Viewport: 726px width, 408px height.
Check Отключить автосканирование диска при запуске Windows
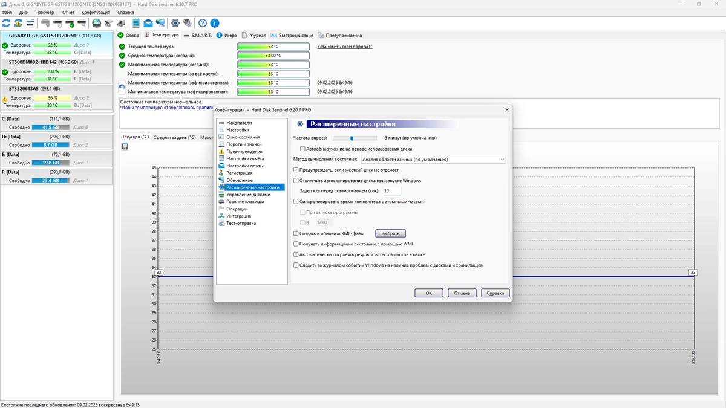pos(296,180)
